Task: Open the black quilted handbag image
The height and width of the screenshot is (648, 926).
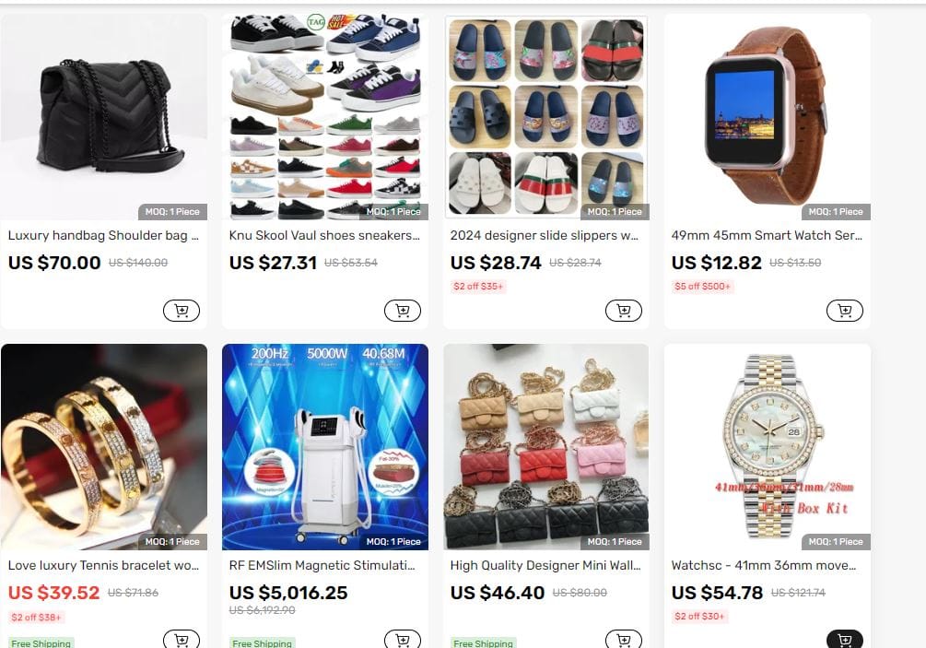Action: pyautogui.click(x=104, y=117)
